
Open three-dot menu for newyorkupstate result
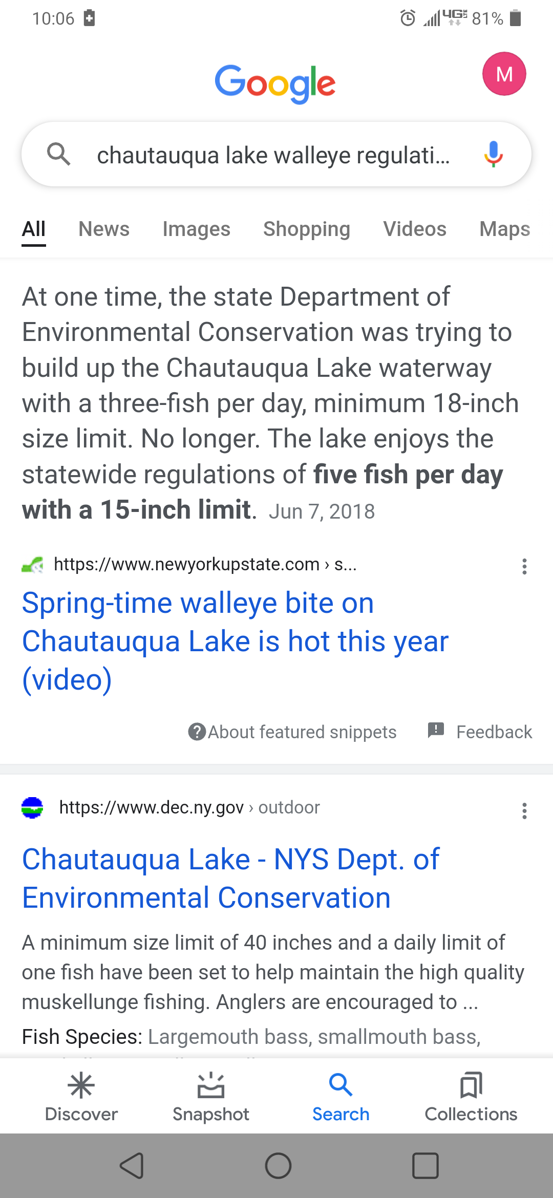click(x=524, y=566)
